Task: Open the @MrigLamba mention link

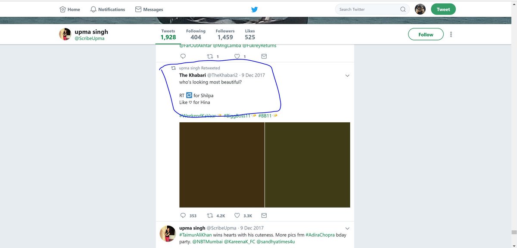Action: [227, 46]
